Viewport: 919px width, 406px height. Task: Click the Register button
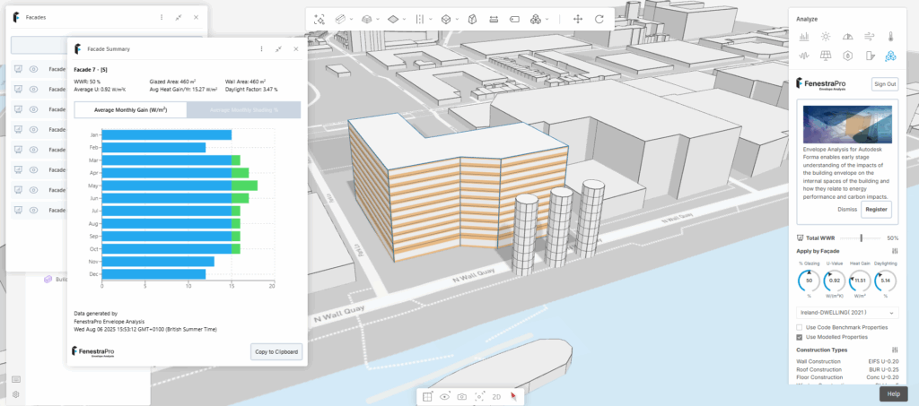[876, 210]
